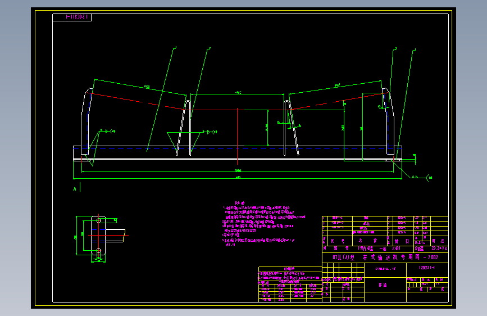The height and width of the screenshot is (316, 487).
Task: Select the green section label A
Action: [75, 189]
